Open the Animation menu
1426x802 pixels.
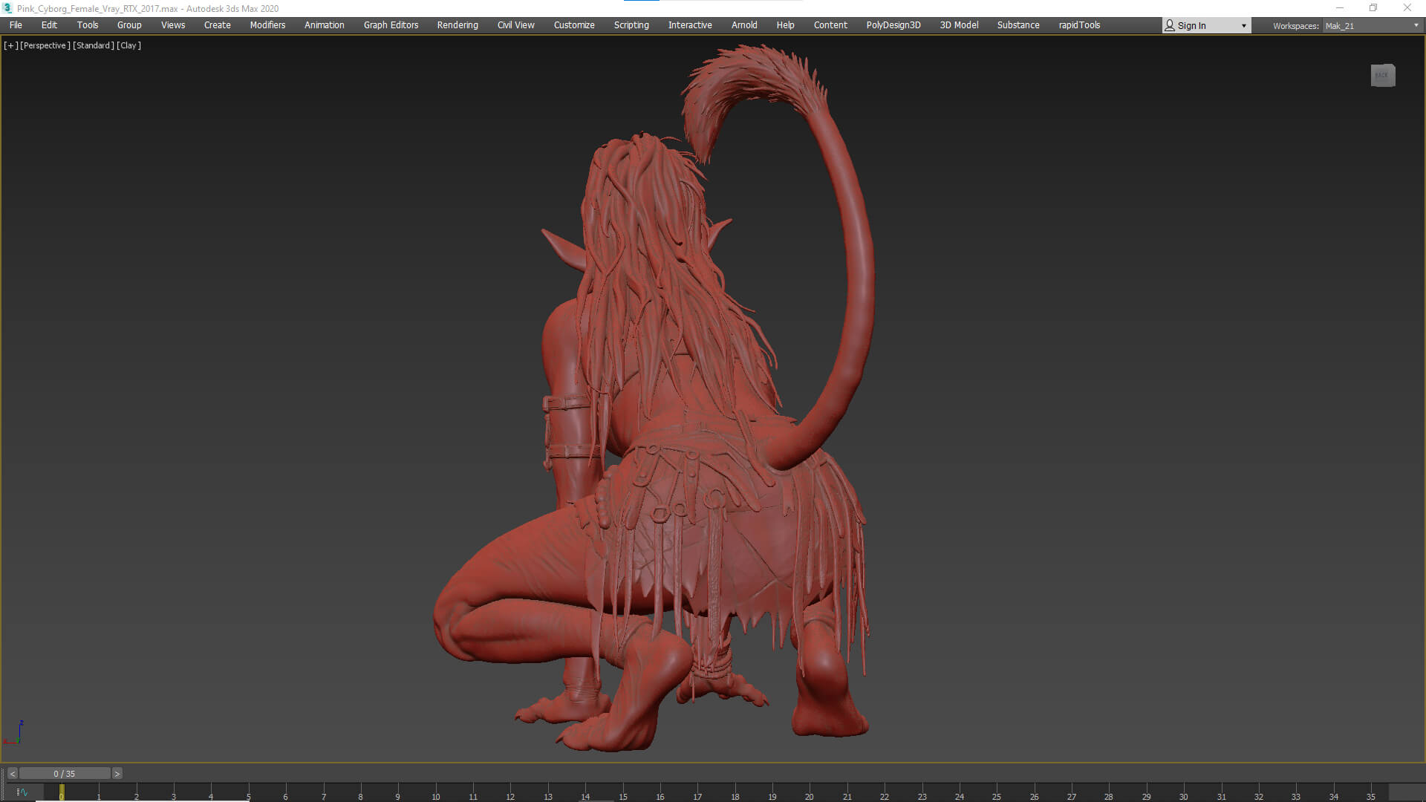tap(325, 25)
